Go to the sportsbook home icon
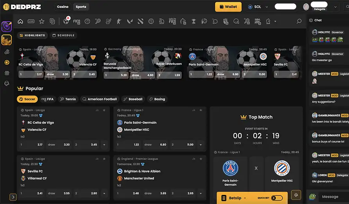349x204 pixels. click(x=20, y=21)
